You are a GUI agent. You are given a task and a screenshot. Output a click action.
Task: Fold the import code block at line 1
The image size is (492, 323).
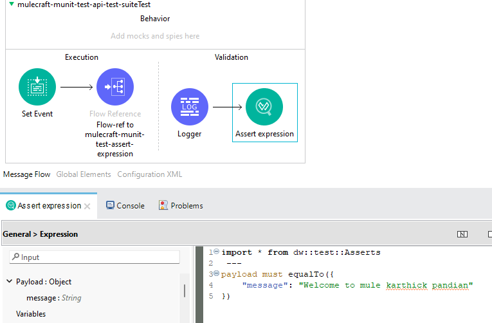tap(216, 252)
